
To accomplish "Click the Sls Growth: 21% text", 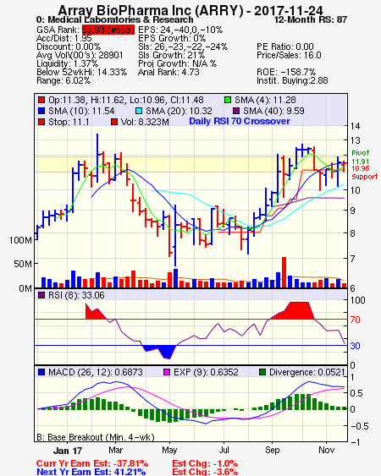I will click(172, 55).
